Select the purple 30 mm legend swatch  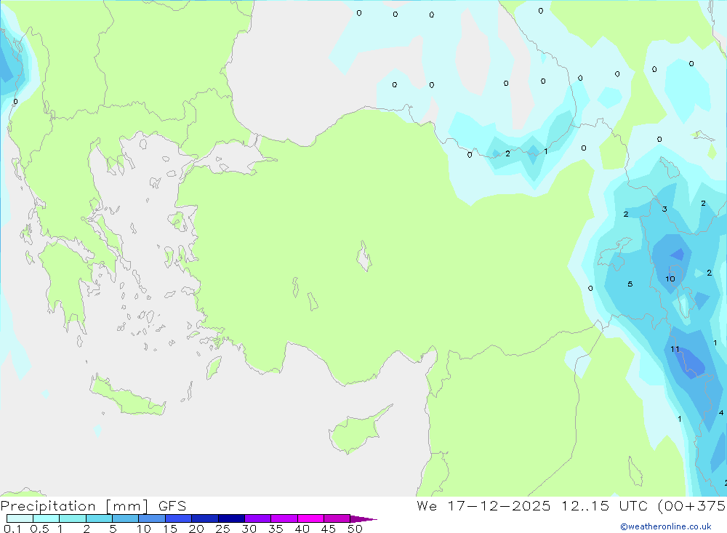[257, 518]
